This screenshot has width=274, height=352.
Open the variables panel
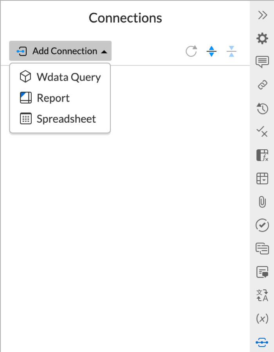click(x=262, y=319)
